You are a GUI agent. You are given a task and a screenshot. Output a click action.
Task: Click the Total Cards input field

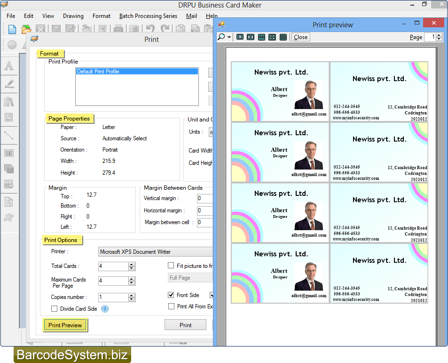tap(113, 266)
